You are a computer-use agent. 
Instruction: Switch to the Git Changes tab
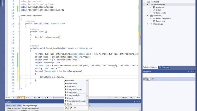(x=164, y=67)
